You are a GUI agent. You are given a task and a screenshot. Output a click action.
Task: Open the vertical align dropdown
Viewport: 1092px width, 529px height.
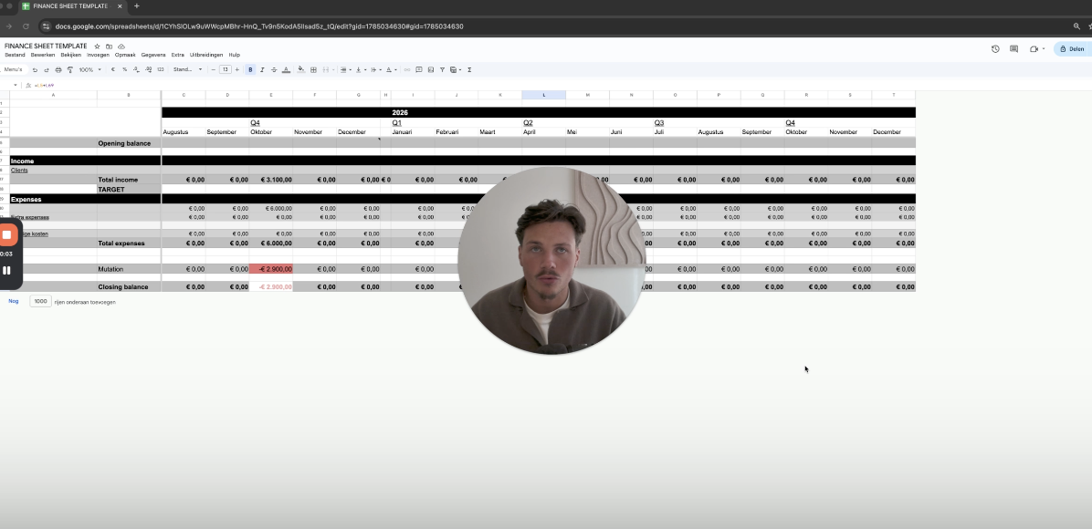360,69
